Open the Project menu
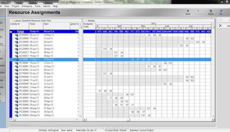Viewport: 230px width, 132px height. (x=16, y=6)
